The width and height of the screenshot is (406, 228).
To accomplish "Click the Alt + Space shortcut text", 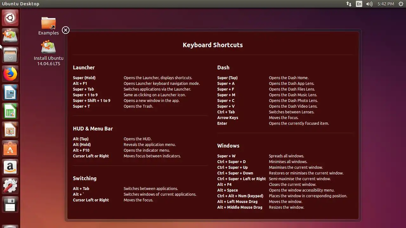I will click(227, 190).
